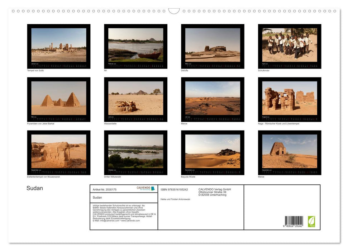Select the 'Dritter Nilkatarakt' month panel

click(x=135, y=152)
